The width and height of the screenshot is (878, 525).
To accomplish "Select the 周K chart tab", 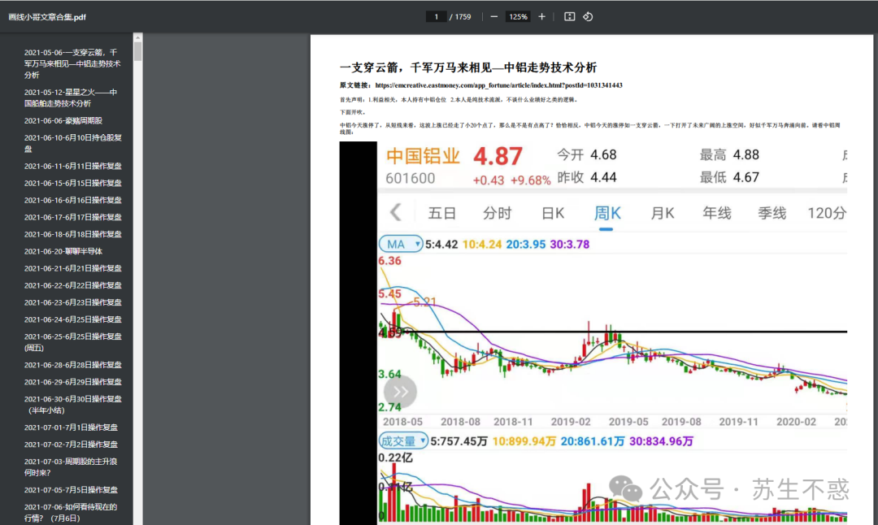I will click(x=607, y=213).
